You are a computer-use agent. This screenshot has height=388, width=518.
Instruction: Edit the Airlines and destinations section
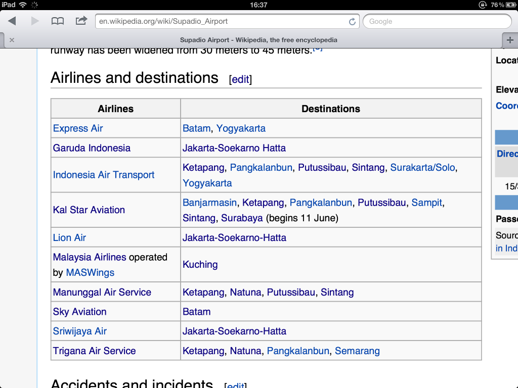click(240, 79)
